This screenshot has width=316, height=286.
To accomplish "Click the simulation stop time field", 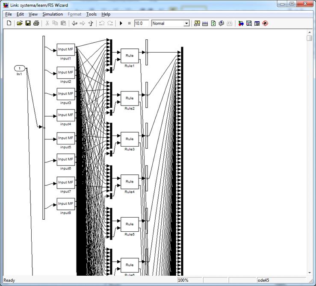I will point(141,24).
